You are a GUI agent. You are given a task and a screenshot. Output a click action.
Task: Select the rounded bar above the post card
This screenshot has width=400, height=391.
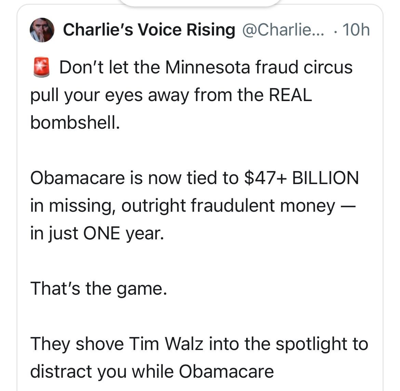[x=200, y=2]
